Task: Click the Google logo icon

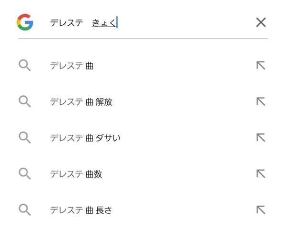Action: click(x=25, y=22)
